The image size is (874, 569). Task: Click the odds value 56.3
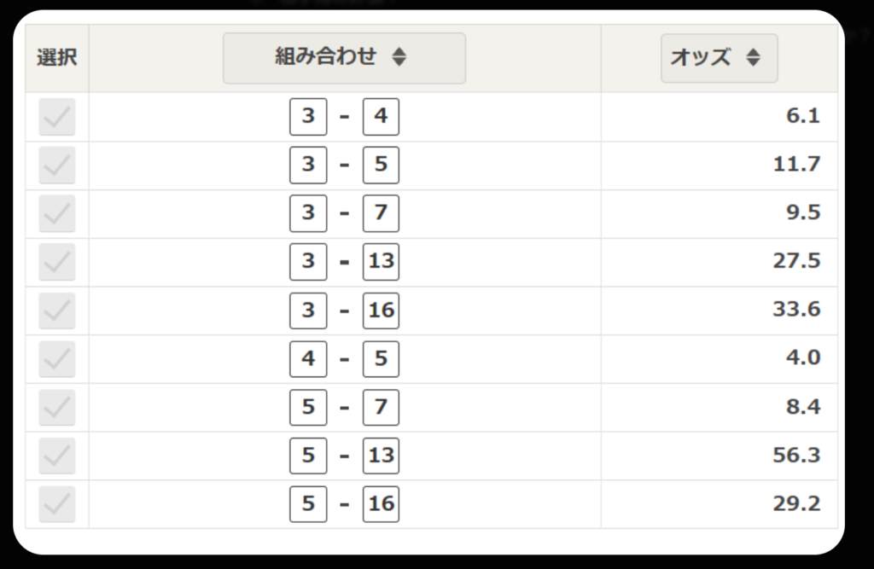796,456
